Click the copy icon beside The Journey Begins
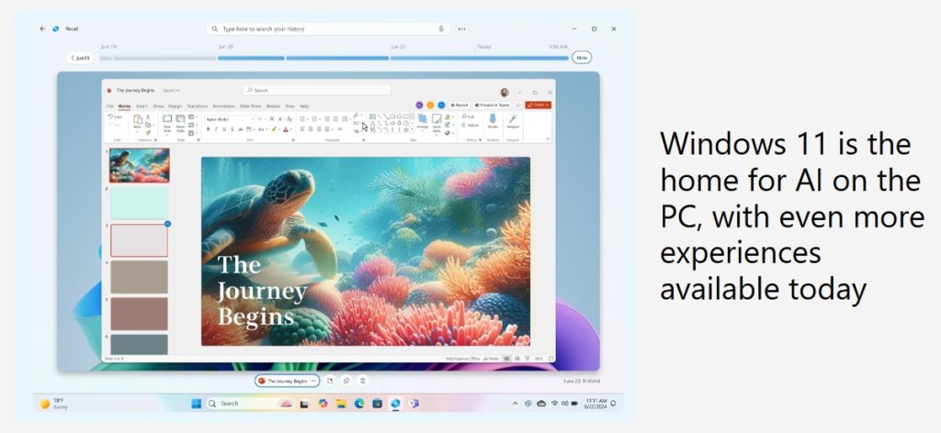The image size is (941, 433). pyautogui.click(x=346, y=381)
